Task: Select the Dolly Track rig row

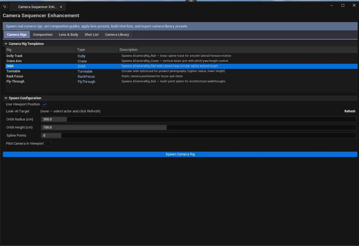Action: point(182,56)
